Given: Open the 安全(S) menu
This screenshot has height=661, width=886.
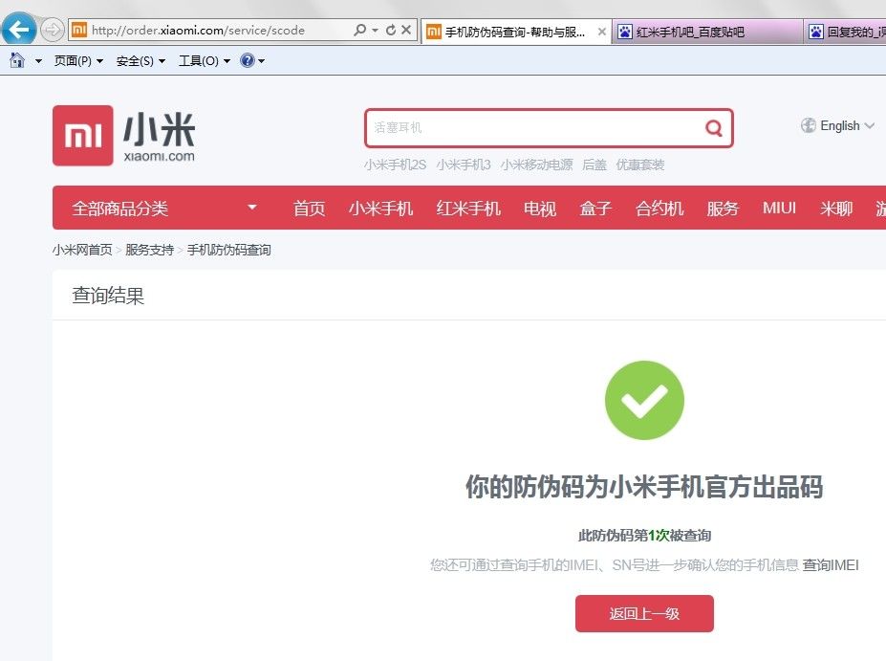Looking at the screenshot, I should pos(140,61).
